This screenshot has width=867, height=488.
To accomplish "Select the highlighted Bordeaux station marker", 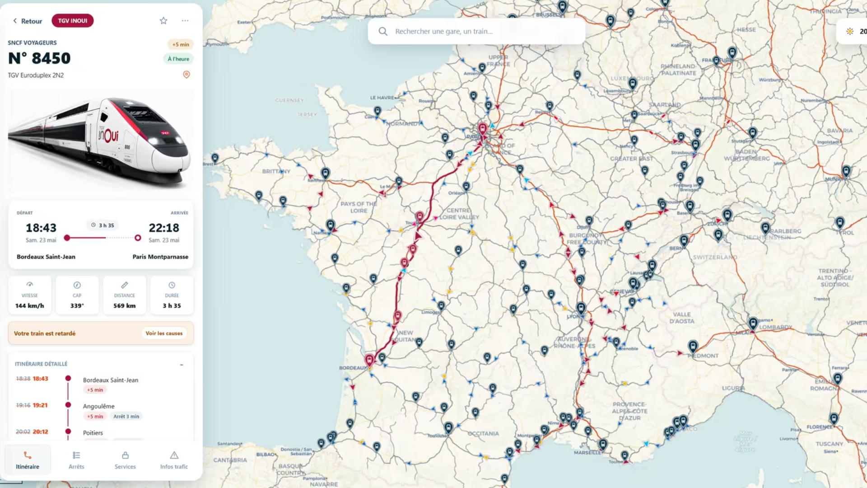I will [x=369, y=360].
